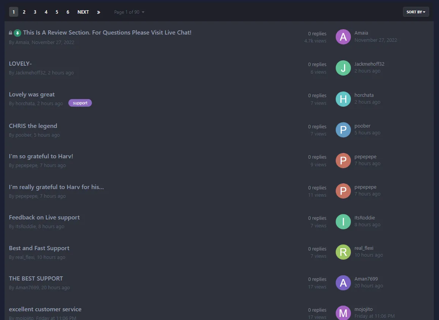The height and width of the screenshot is (320, 439).
Task: Open the SORT BY dropdown
Action: 415,12
